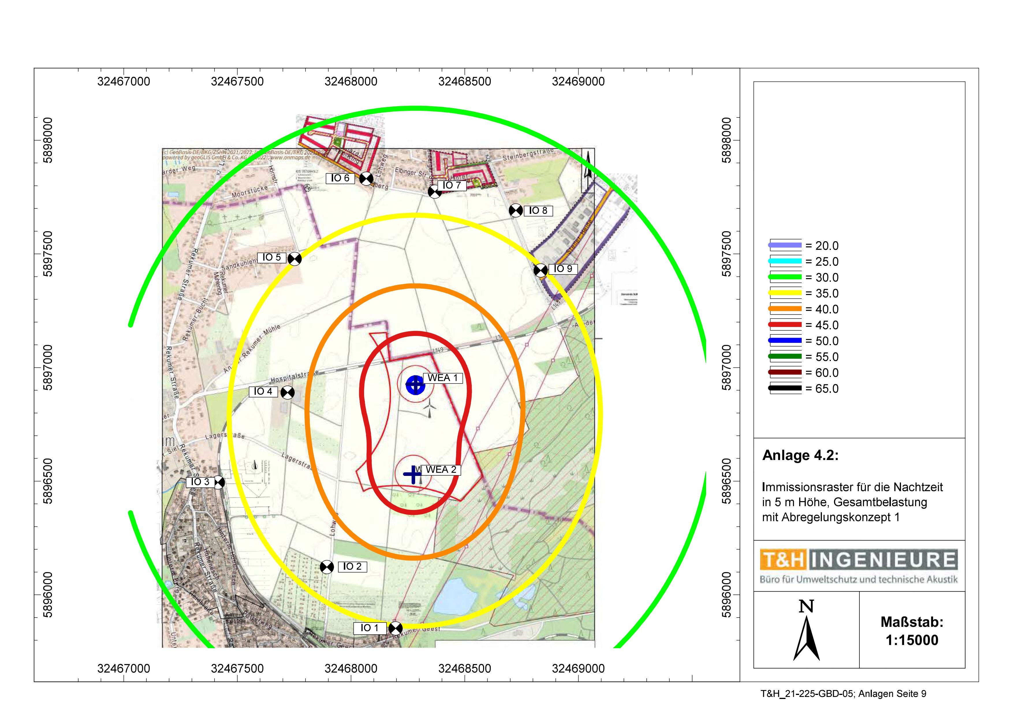Click the IO 9 label box
This screenshot has width=1013, height=716.
point(563,269)
